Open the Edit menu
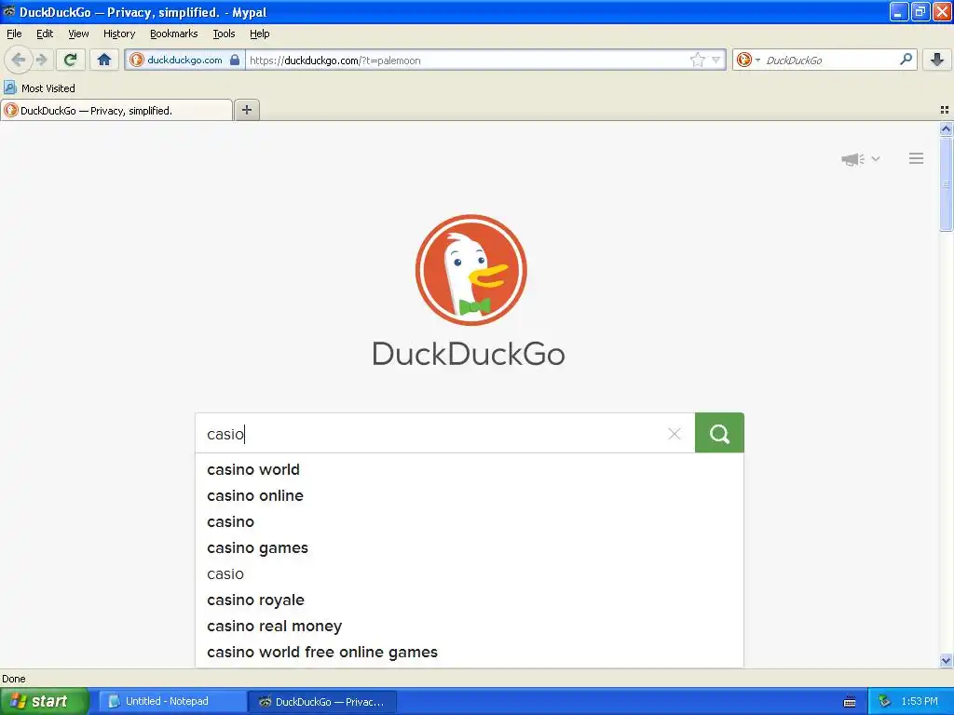Screen dimensions: 954x715 45,34
